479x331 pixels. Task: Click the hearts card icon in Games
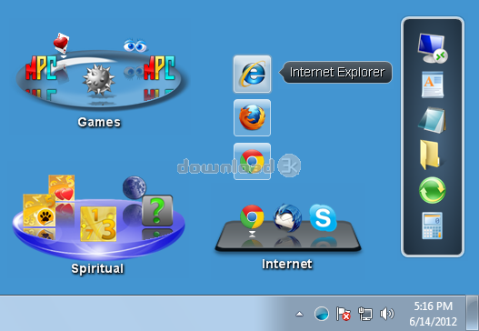[x=61, y=43]
